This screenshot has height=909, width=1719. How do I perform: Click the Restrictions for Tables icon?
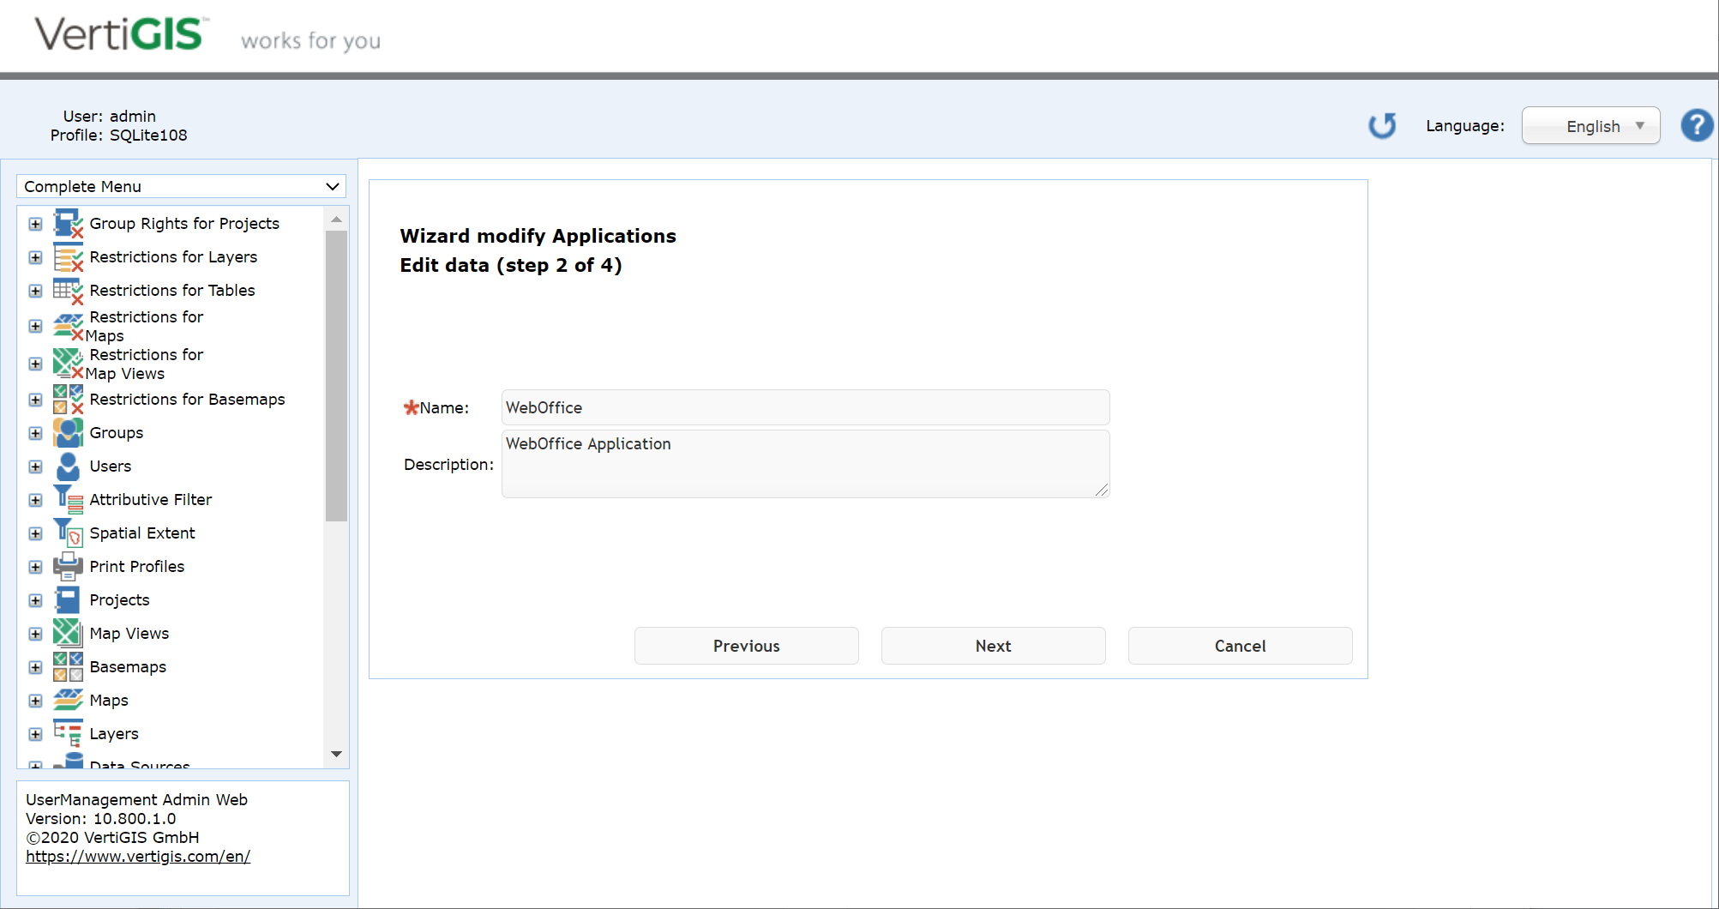[x=68, y=290]
